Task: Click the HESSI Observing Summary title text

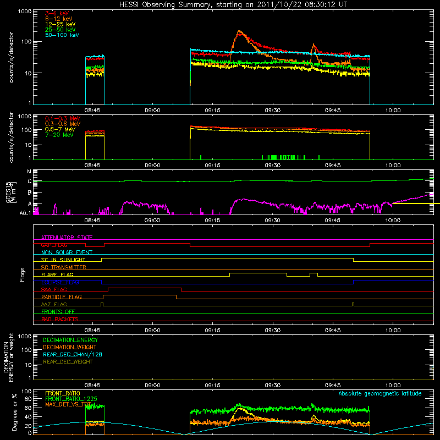Action: pyautogui.click(x=233, y=5)
